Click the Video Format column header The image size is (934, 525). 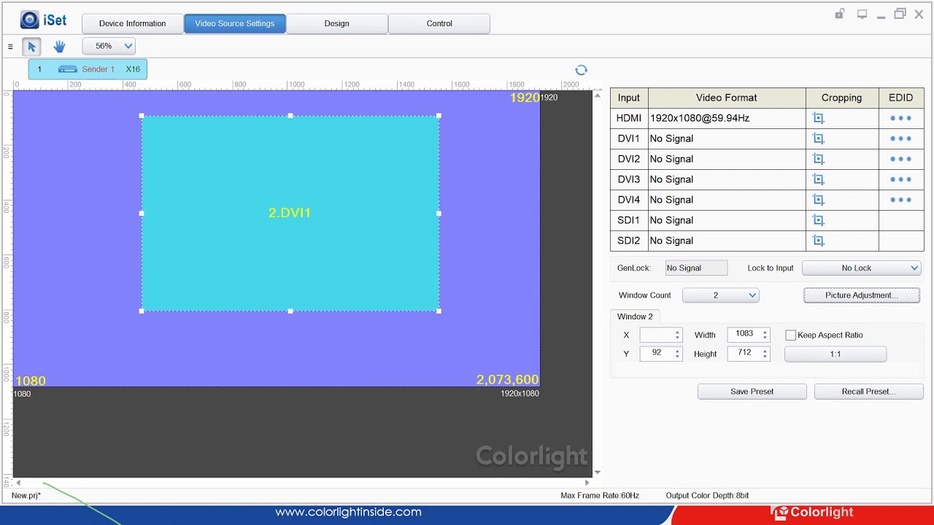(x=727, y=98)
